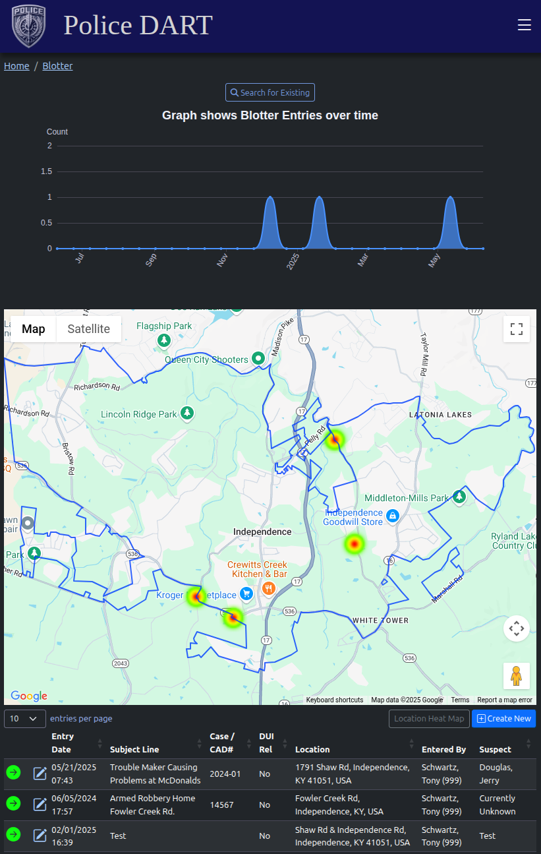
Task: Click the Police badge logo
Action: tap(28, 26)
